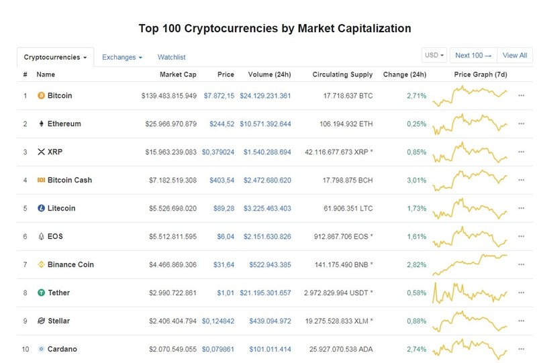Switch to the Watchlist tab
Viewport: 537px width, 363px height.
(172, 57)
